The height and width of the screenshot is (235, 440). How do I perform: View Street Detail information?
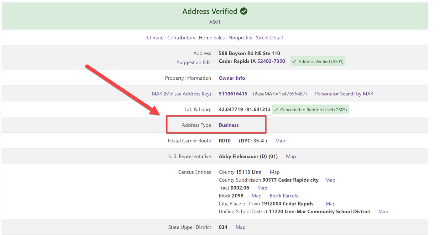point(269,38)
